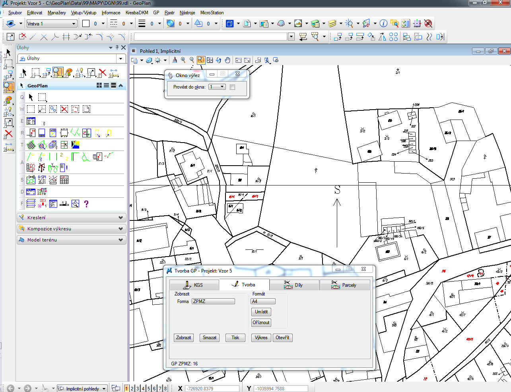Open the Formát A4 dropdown
This screenshot has height=392, width=511.
[x=263, y=301]
